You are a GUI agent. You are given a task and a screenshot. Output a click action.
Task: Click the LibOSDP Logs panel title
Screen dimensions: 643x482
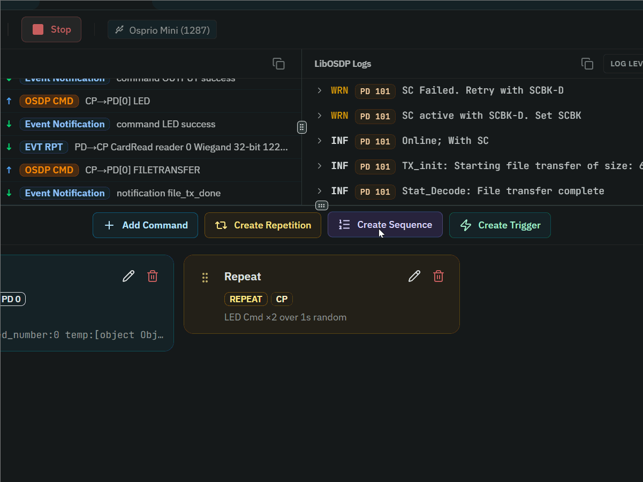(343, 64)
